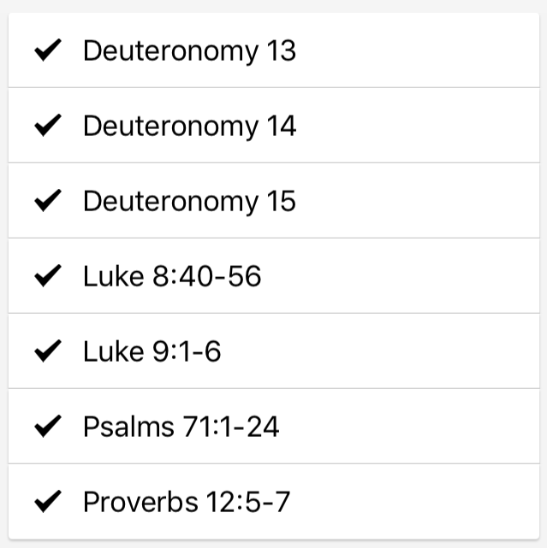The height and width of the screenshot is (548, 547).
Task: Select the Psalms 71:1-24 text label
Action: (181, 427)
